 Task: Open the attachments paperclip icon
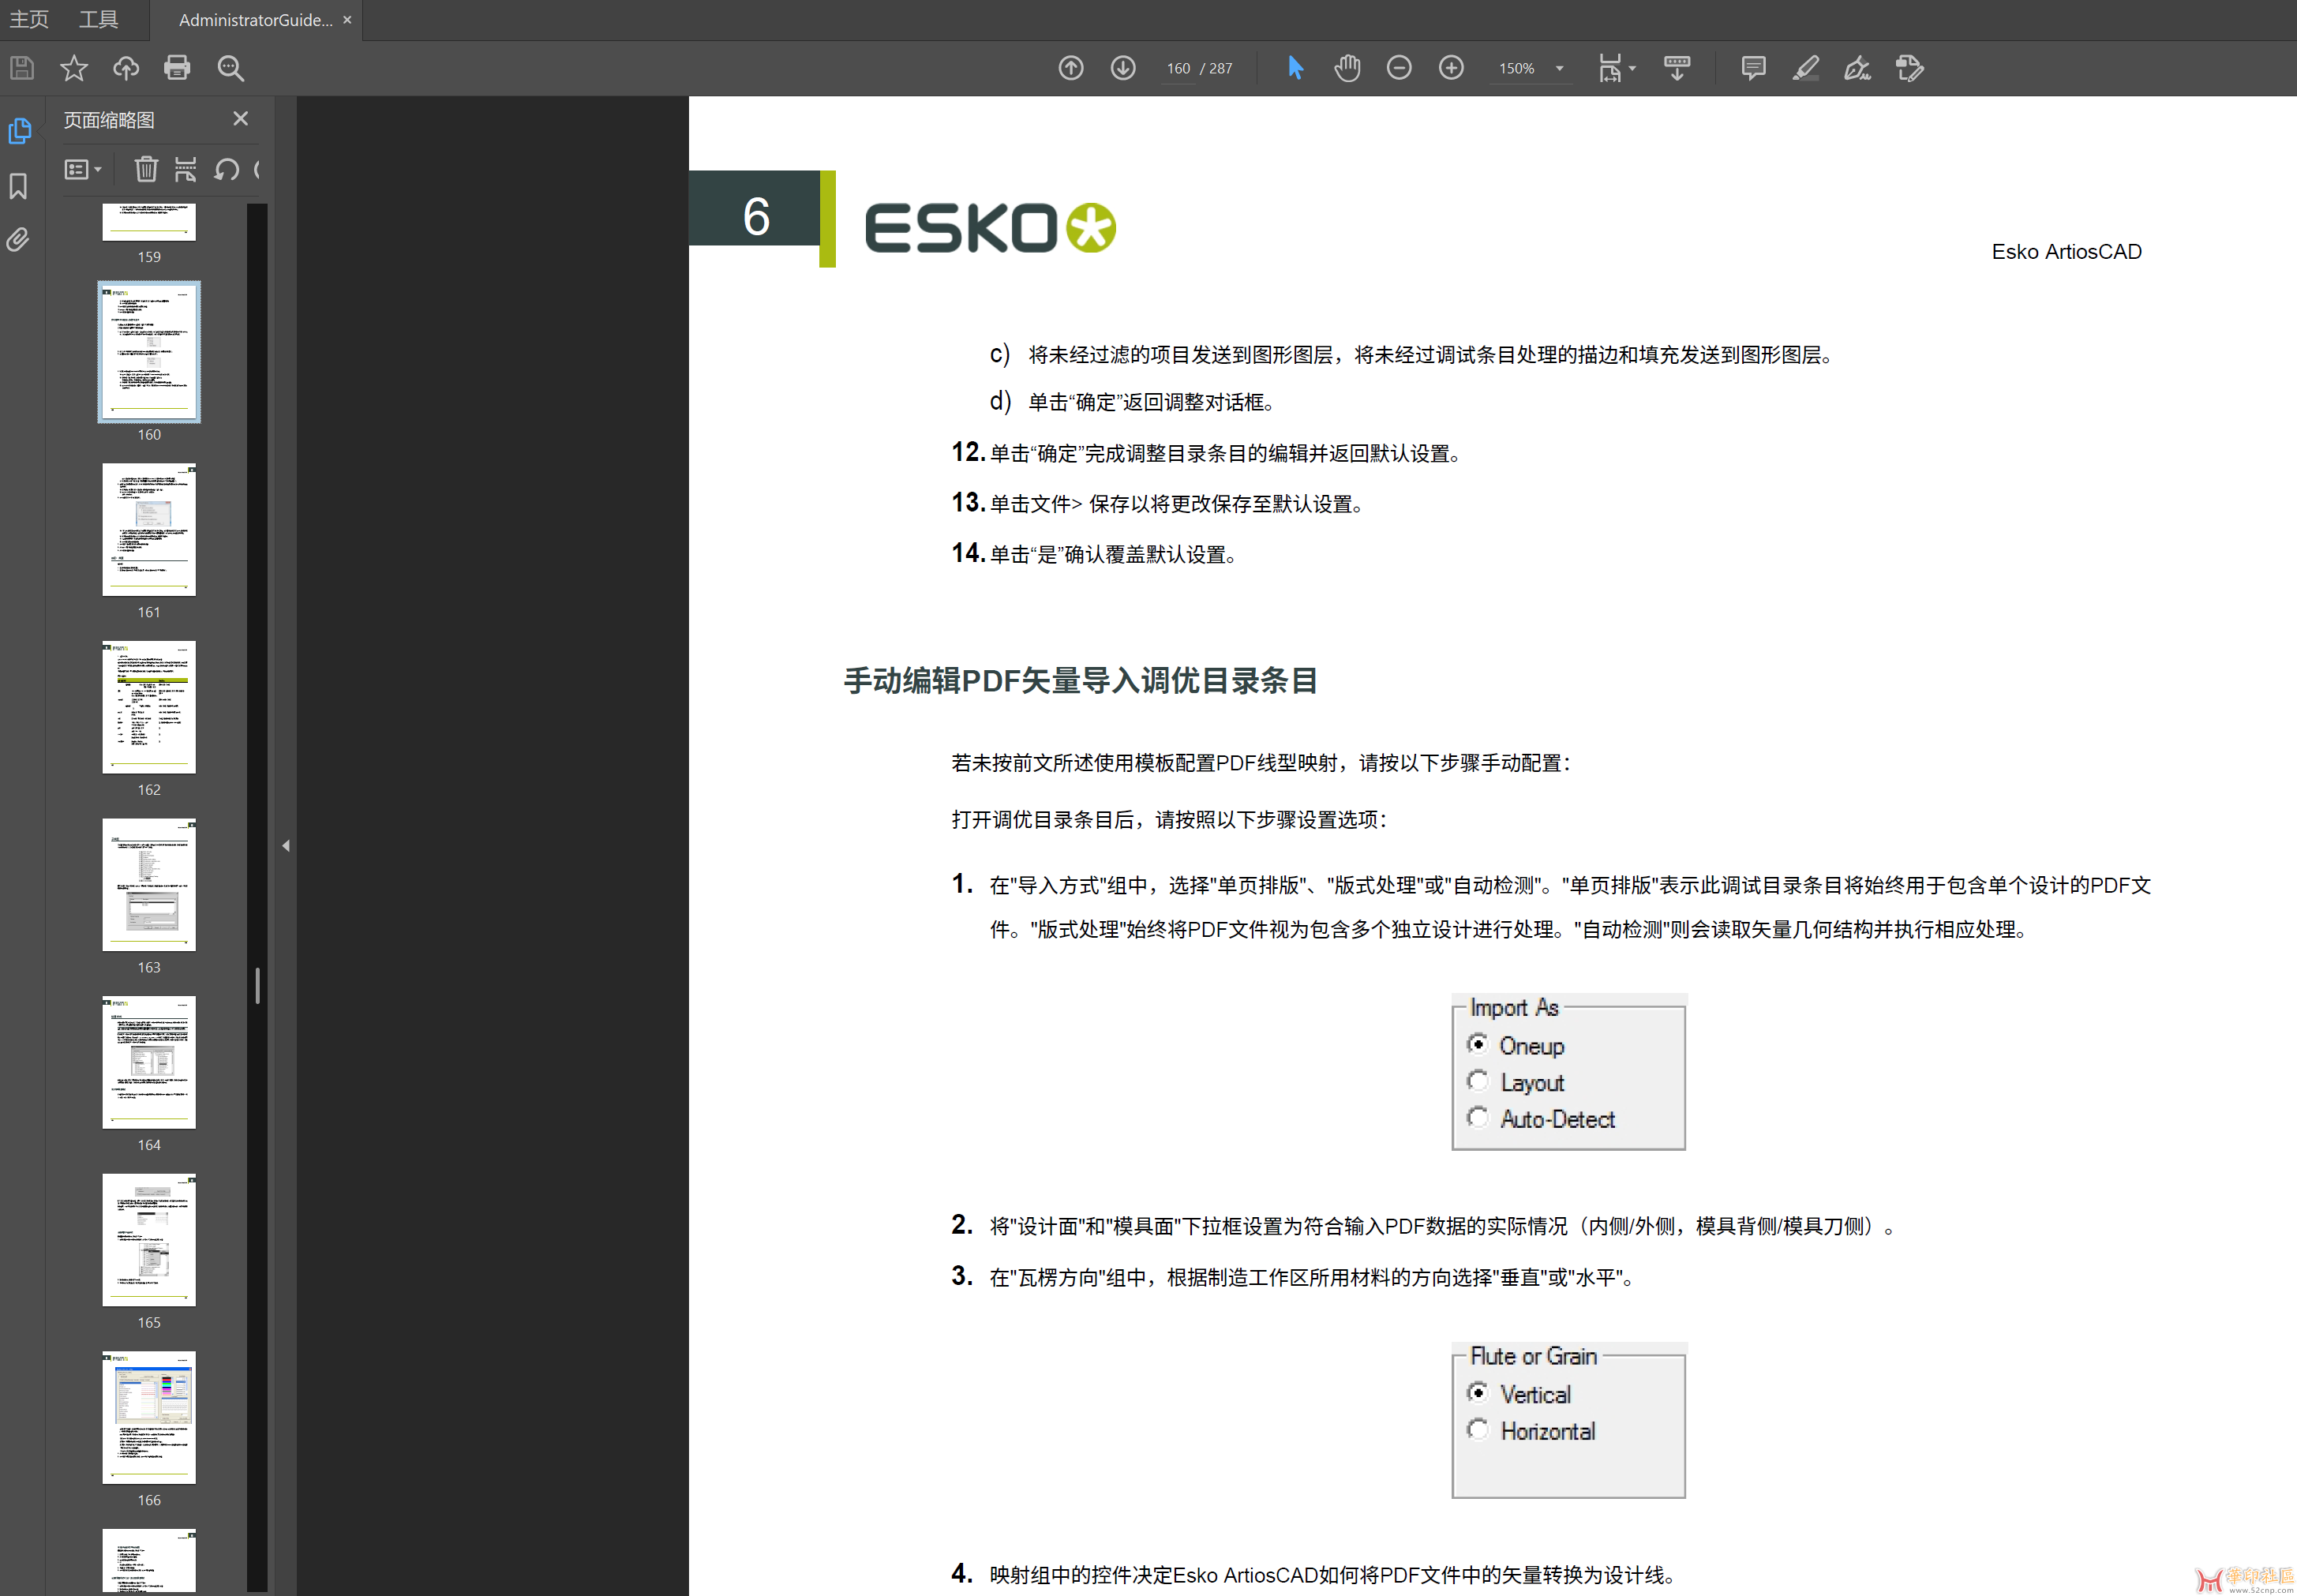(19, 240)
